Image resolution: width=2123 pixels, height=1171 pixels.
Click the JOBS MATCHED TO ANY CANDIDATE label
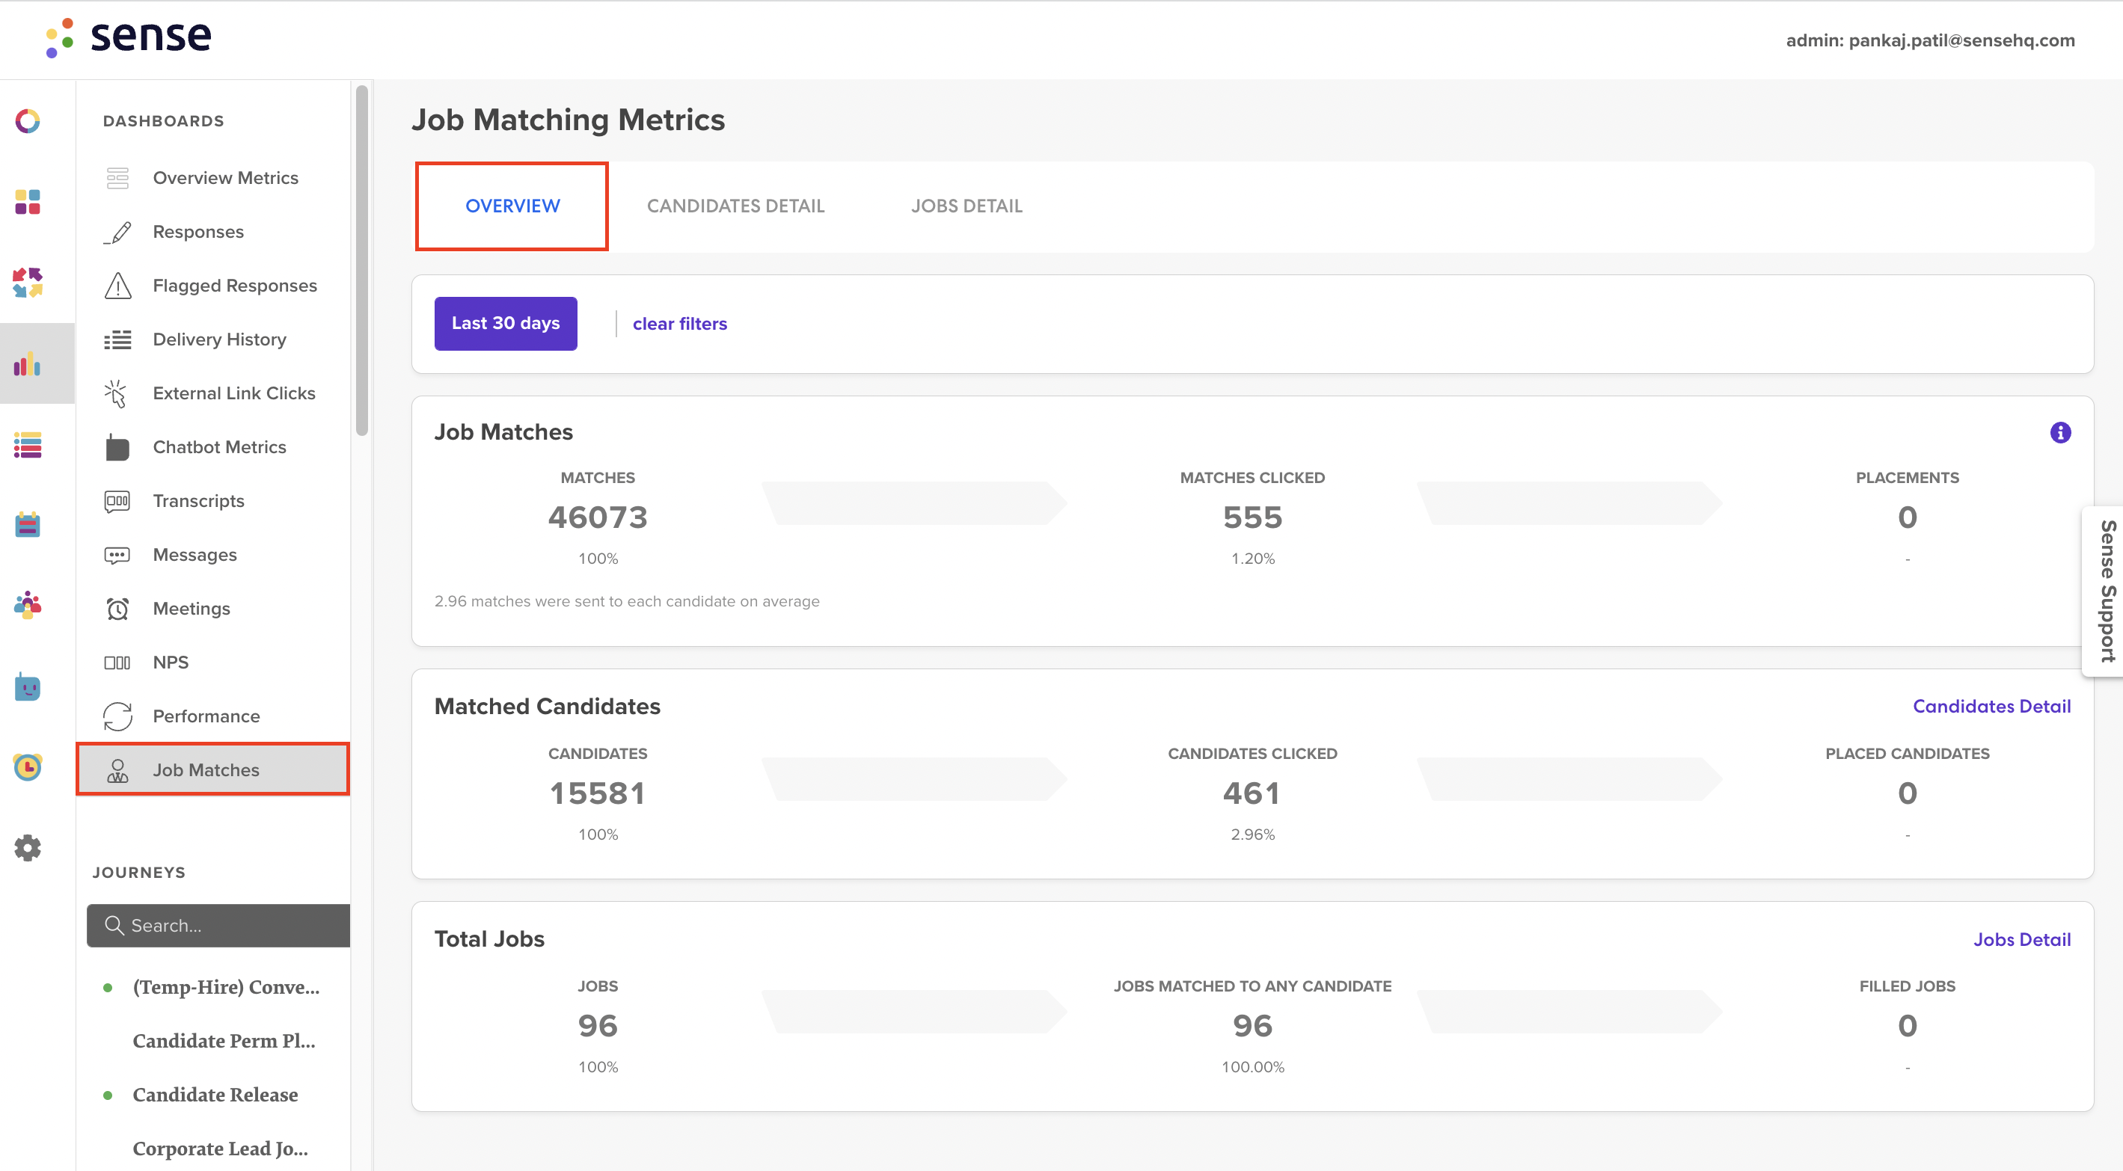pyautogui.click(x=1252, y=986)
